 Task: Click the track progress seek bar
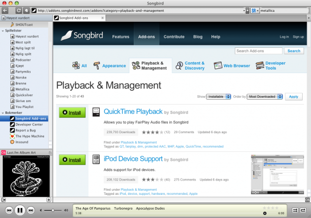(270, 213)
